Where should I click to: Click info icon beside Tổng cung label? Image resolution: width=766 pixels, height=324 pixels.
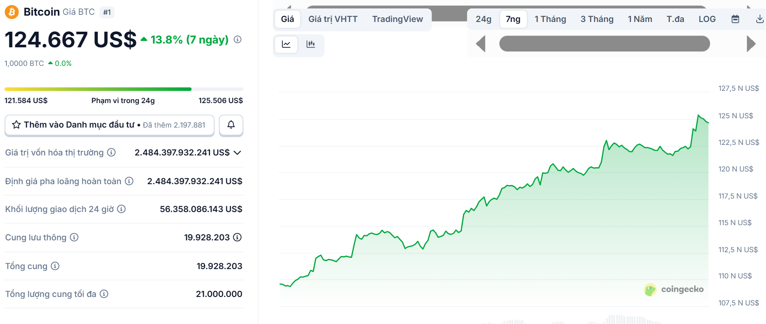click(x=55, y=266)
